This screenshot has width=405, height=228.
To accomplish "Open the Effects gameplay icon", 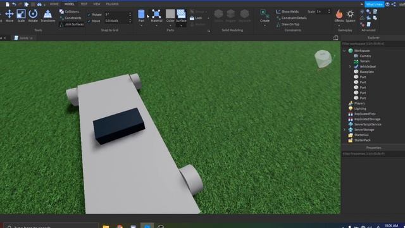I will pyautogui.click(x=339, y=16).
